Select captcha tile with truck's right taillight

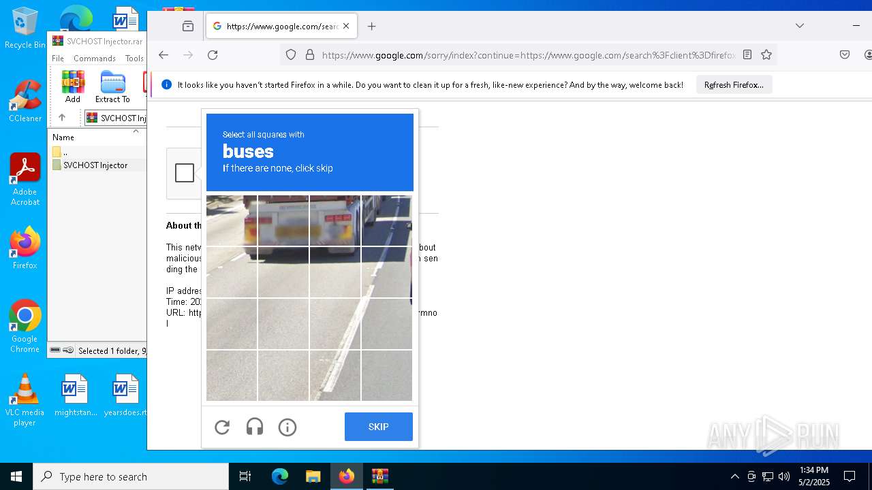click(334, 220)
